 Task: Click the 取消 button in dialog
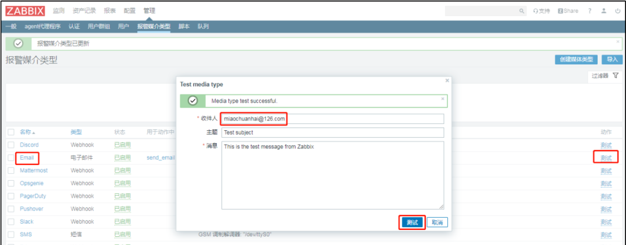(x=438, y=222)
